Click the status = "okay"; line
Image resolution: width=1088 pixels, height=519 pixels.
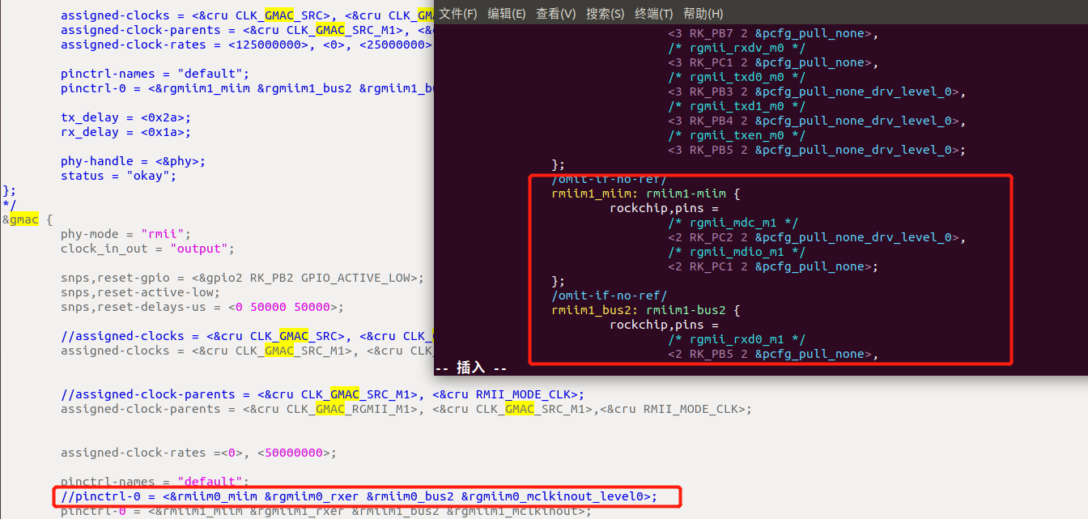118,176
